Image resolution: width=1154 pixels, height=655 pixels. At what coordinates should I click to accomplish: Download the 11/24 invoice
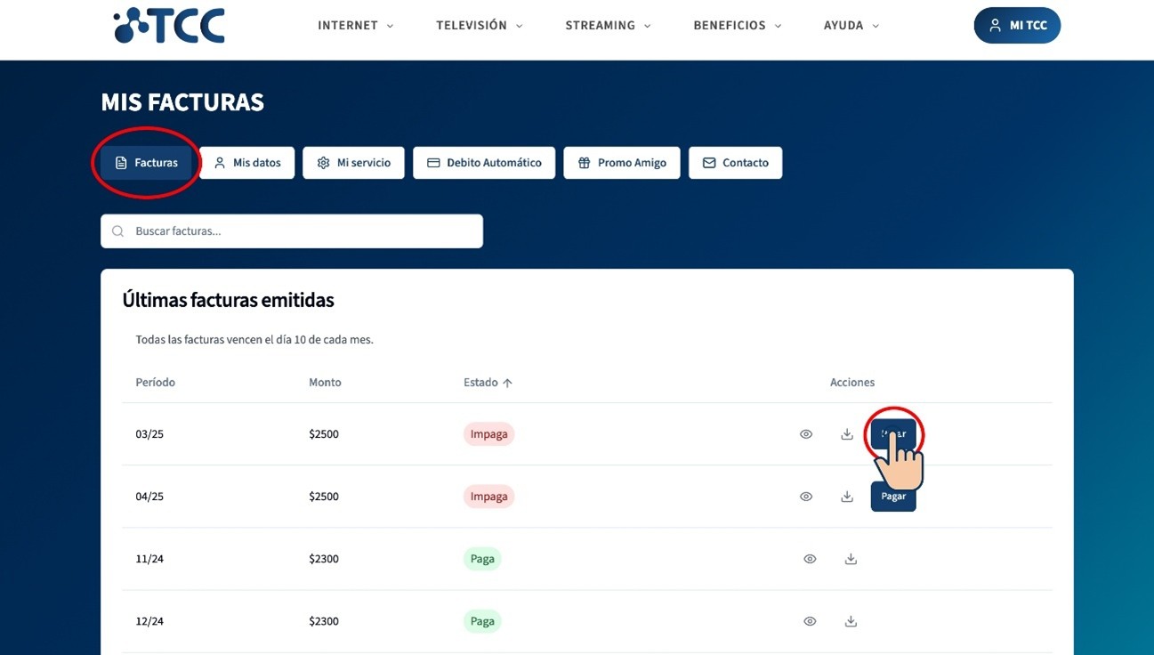[851, 559]
